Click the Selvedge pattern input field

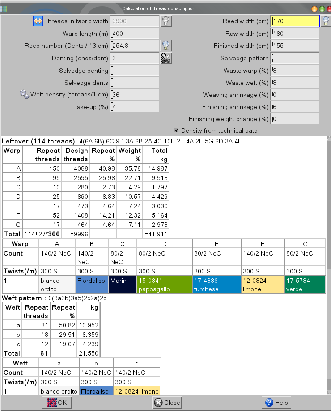295,58
